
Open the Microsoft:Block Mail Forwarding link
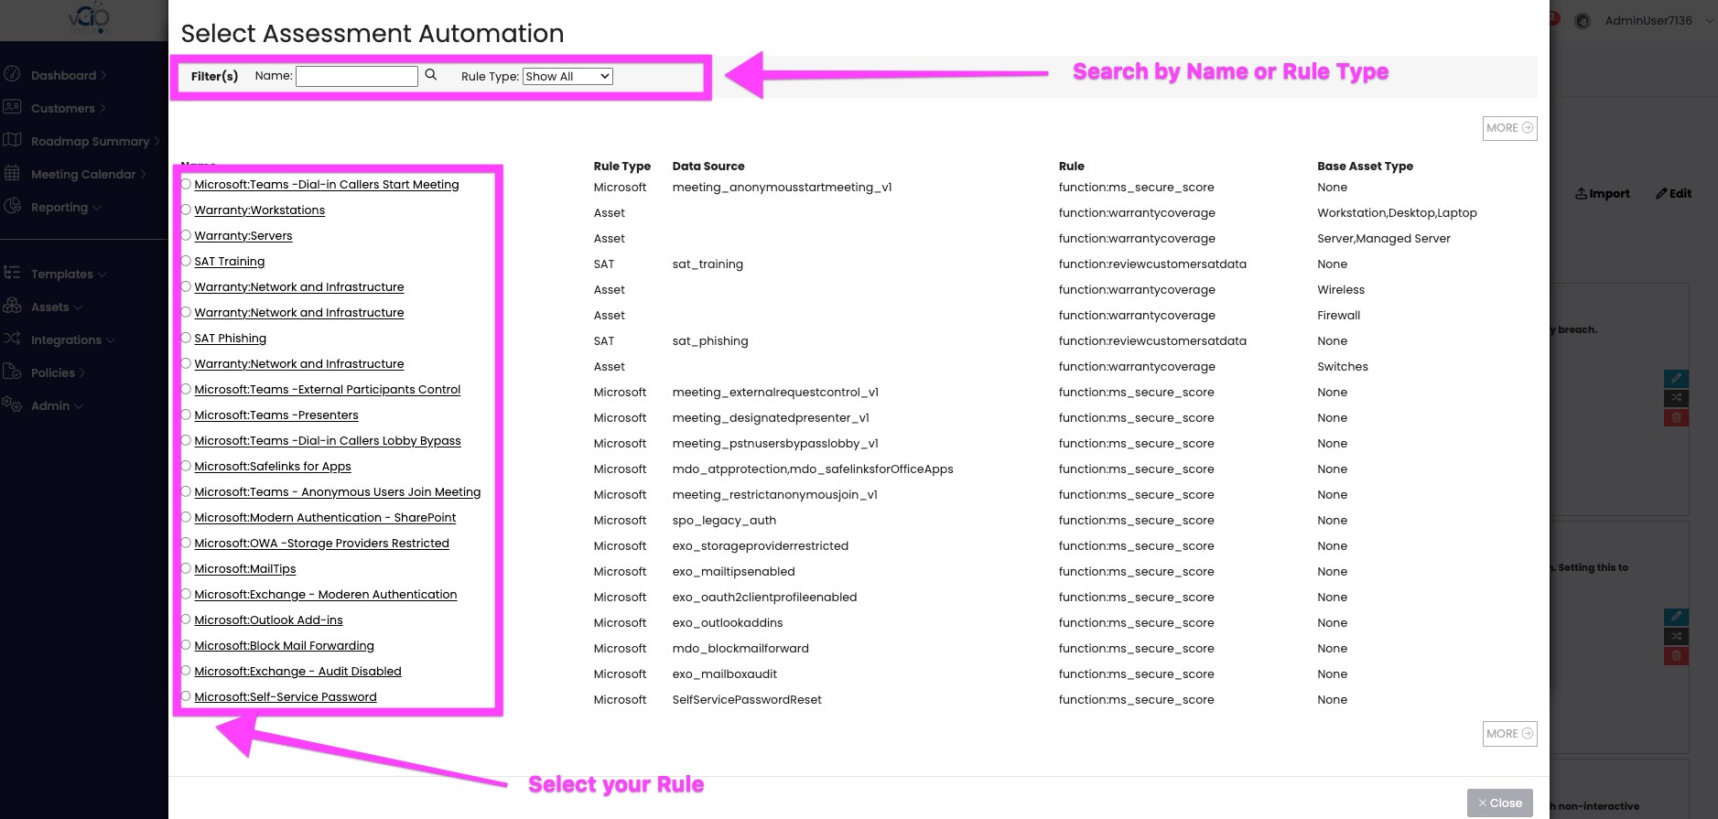point(284,645)
